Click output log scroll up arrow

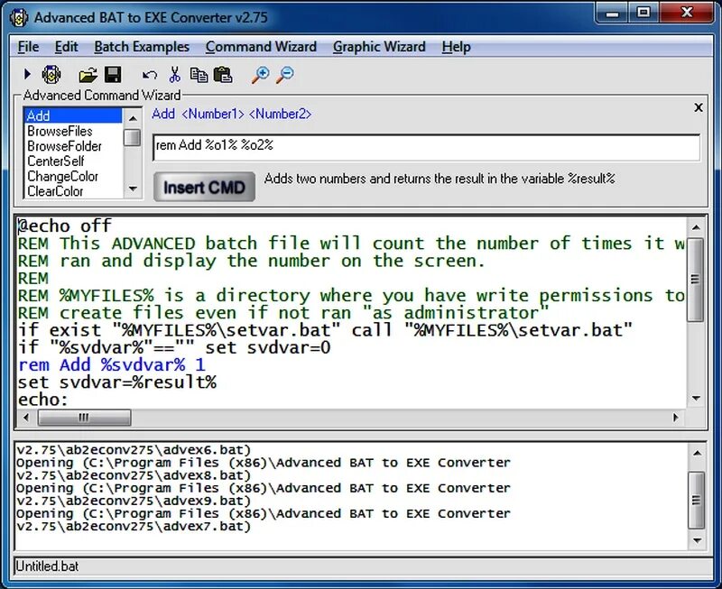(697, 454)
